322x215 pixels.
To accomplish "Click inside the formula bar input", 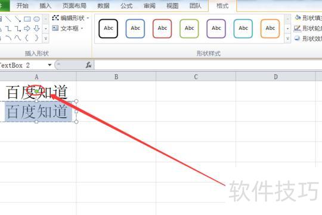I will click(208, 65).
